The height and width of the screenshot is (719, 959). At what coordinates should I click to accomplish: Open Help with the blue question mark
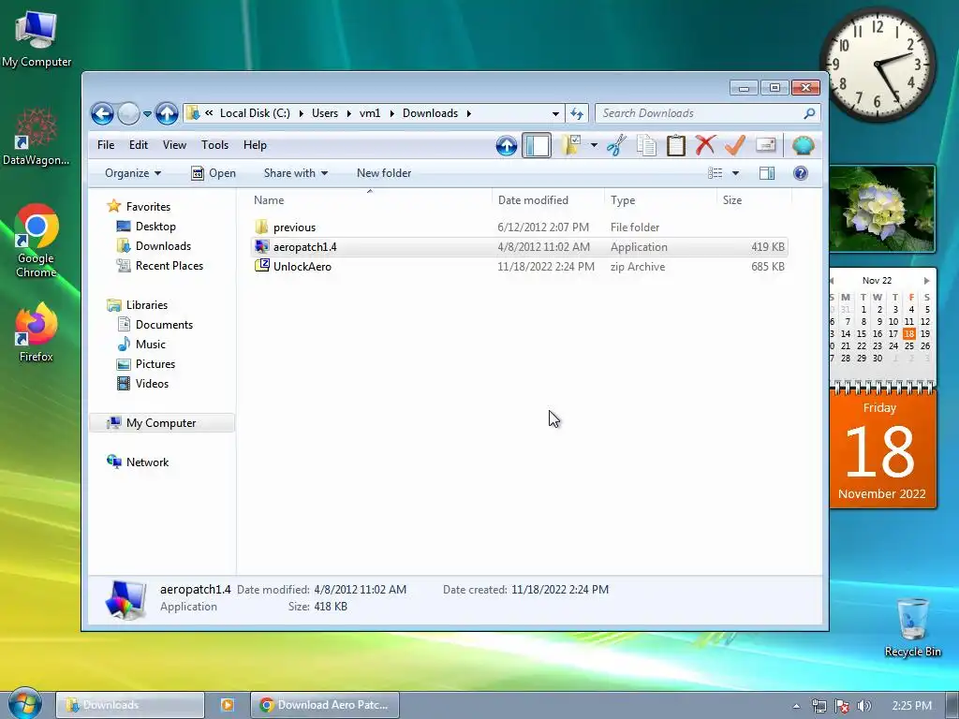point(800,173)
